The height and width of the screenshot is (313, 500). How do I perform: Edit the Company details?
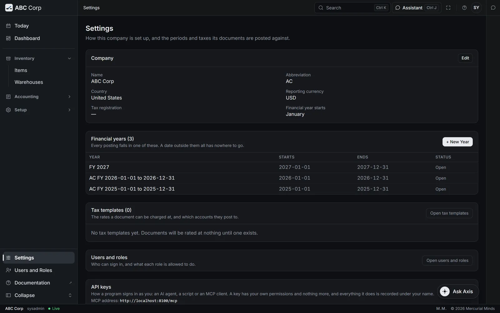point(465,58)
